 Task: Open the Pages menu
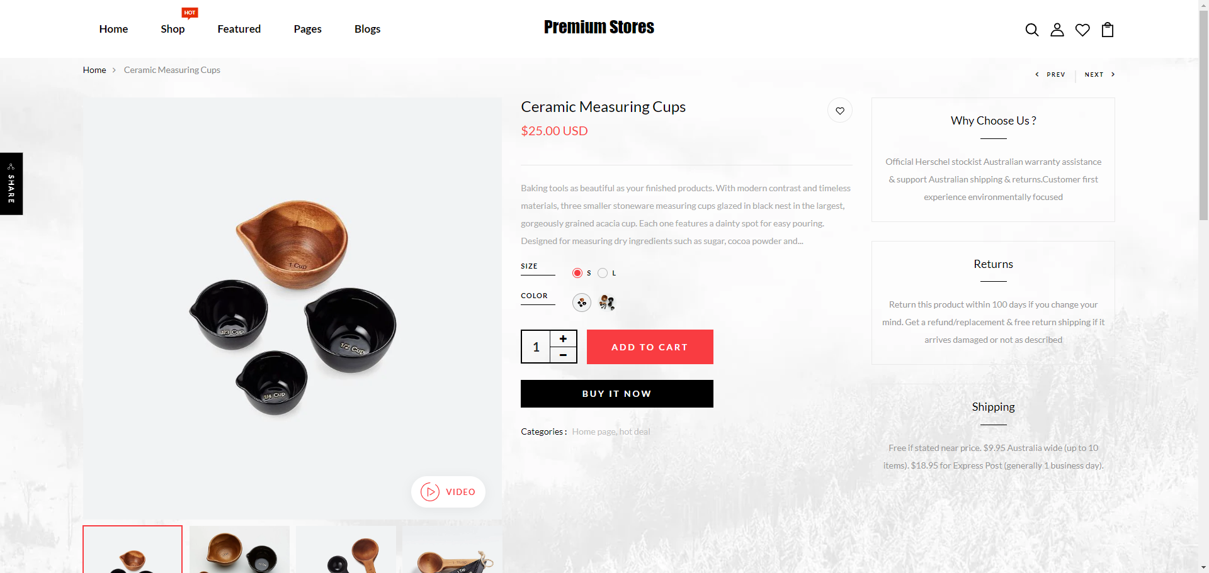point(307,29)
